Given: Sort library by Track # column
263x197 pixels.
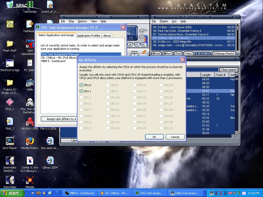Looking at the screenshot, I should pos(222,75).
